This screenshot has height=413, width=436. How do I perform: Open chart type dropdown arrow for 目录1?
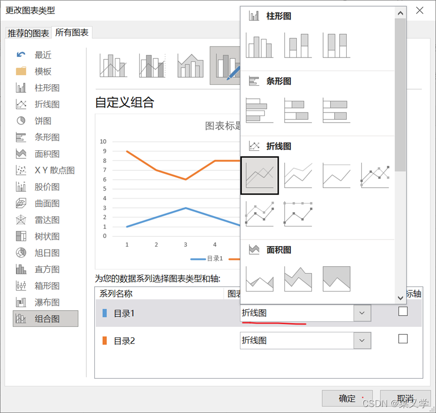pos(362,313)
